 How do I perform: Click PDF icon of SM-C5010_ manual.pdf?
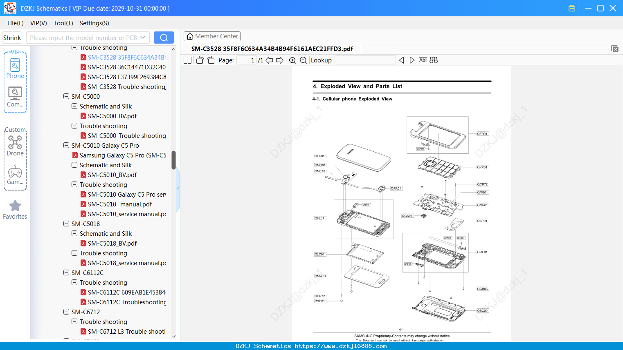coord(83,204)
